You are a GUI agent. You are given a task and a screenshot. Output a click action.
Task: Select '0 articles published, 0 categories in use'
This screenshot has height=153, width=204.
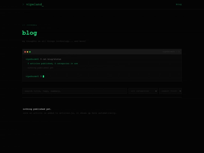[x=53, y=63]
